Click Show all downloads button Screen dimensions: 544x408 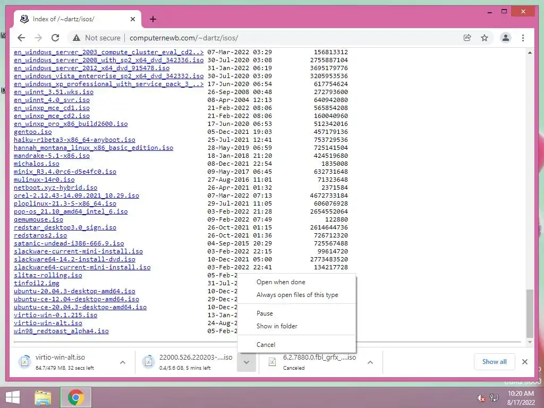click(495, 362)
